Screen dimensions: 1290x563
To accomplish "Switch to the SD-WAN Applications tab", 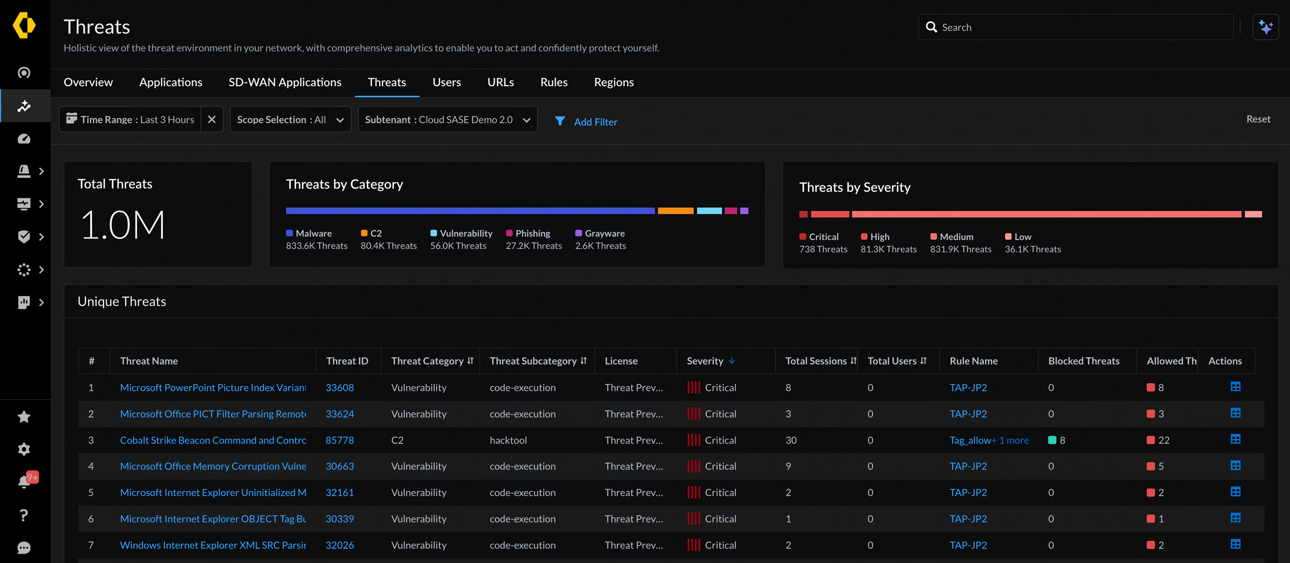I will click(x=284, y=82).
